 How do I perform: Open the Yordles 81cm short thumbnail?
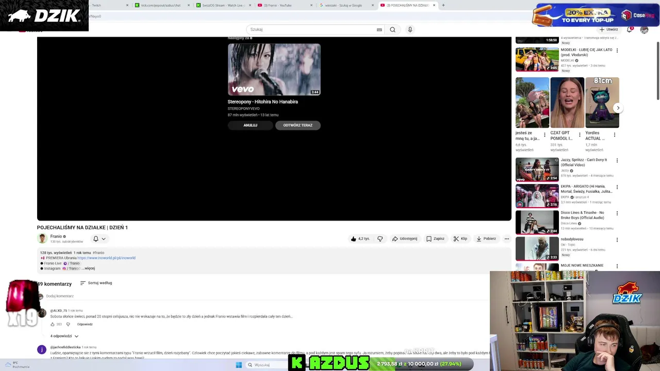pyautogui.click(x=602, y=103)
